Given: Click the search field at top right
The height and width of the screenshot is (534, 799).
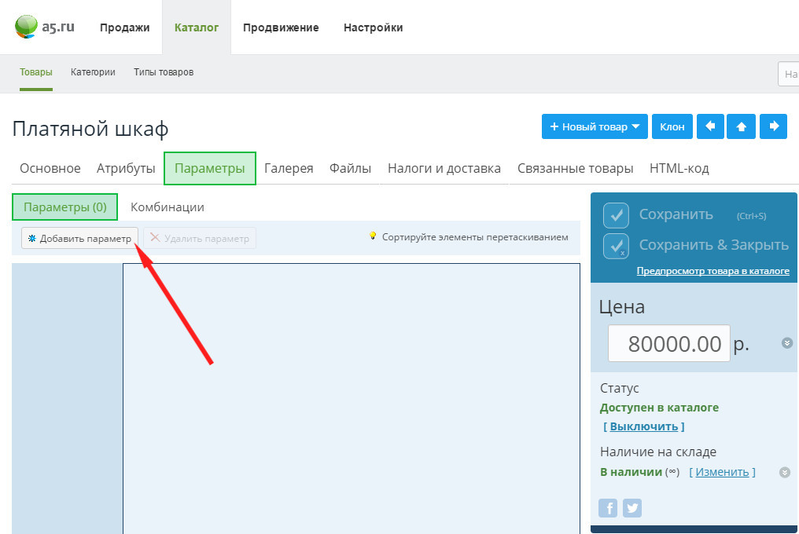Looking at the screenshot, I should 788,75.
